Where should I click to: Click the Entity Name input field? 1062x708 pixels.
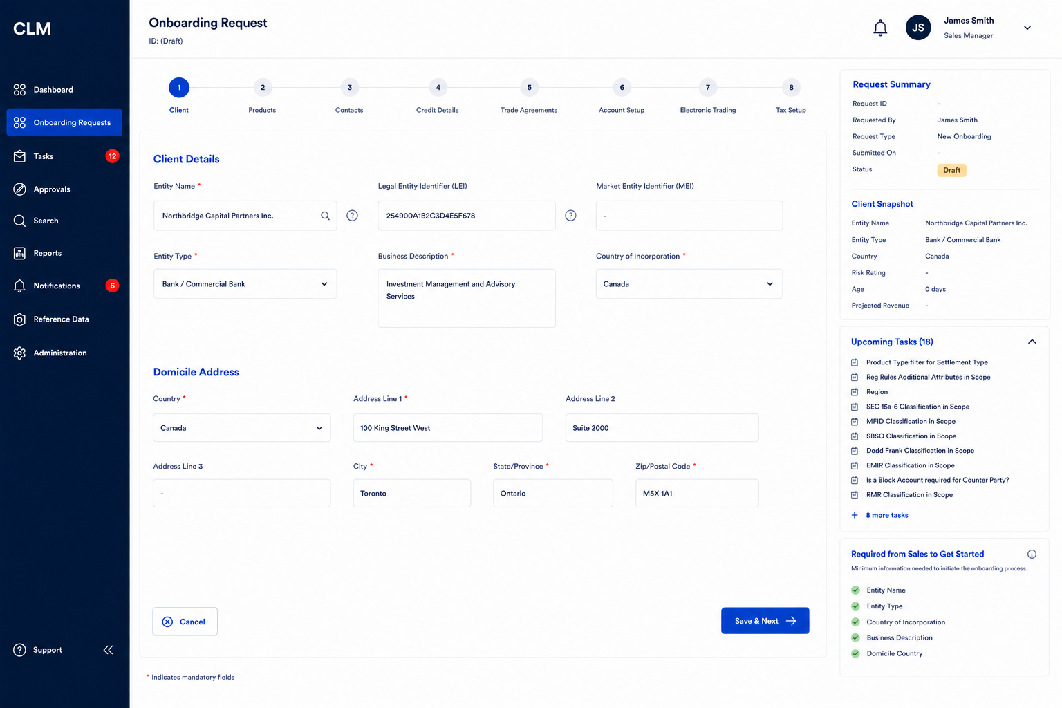click(245, 216)
